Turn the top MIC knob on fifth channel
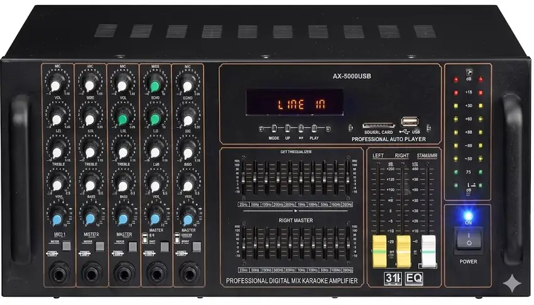The image size is (534, 305). 187,83
